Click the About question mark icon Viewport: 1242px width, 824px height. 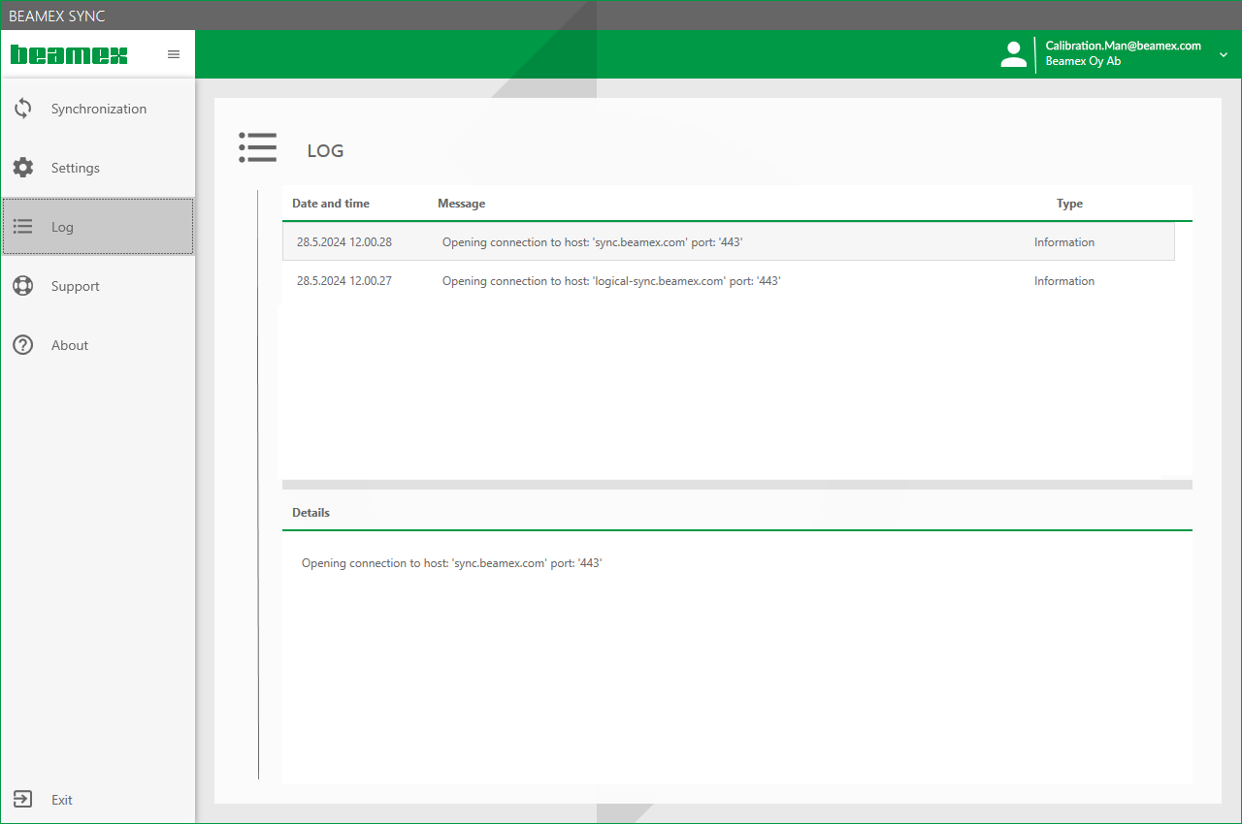(23, 345)
